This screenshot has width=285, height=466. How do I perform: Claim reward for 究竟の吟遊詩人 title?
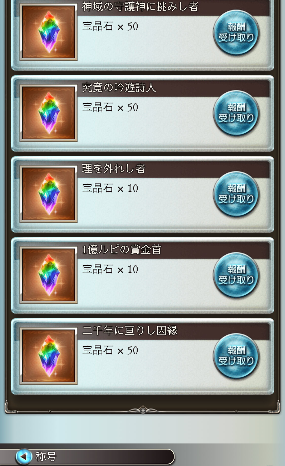pos(236,113)
